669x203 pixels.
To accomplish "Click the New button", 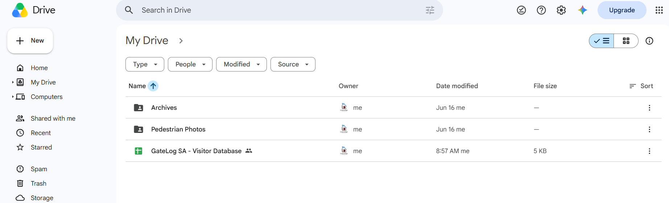I will [x=30, y=41].
